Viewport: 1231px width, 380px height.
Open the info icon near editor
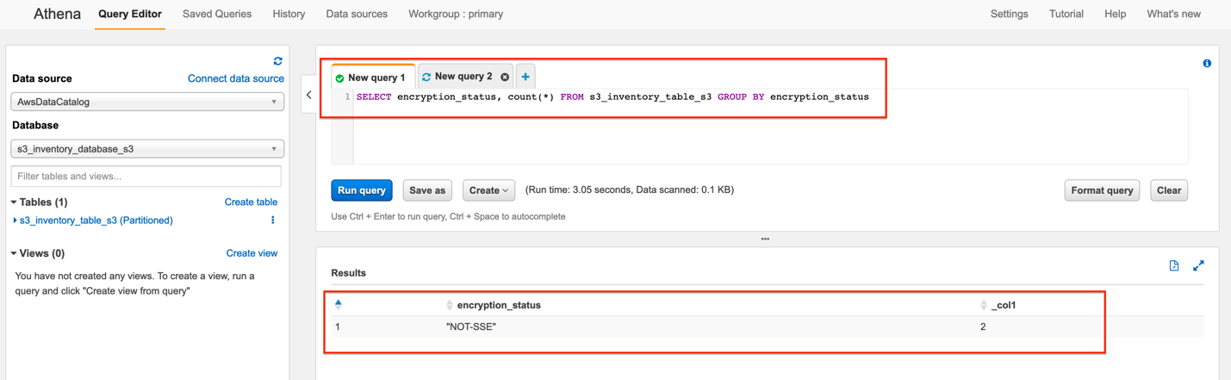pyautogui.click(x=1207, y=63)
